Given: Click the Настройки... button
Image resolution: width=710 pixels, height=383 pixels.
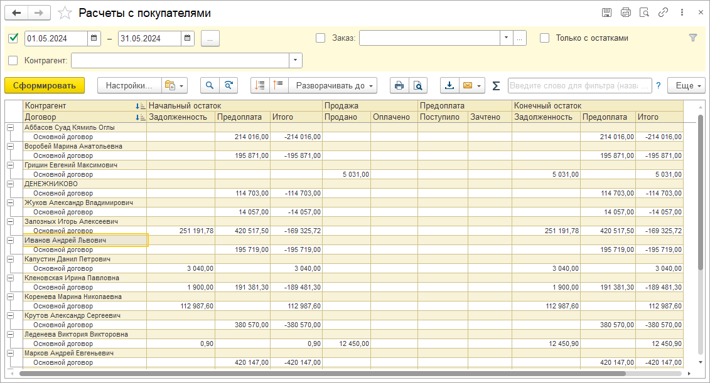Looking at the screenshot, I should point(129,85).
